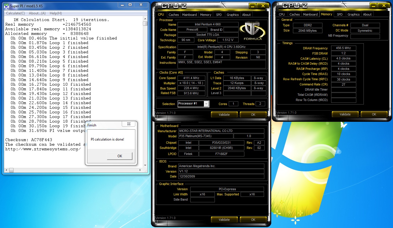Click Super PI vertical scrollbar up arrow

click(145, 19)
